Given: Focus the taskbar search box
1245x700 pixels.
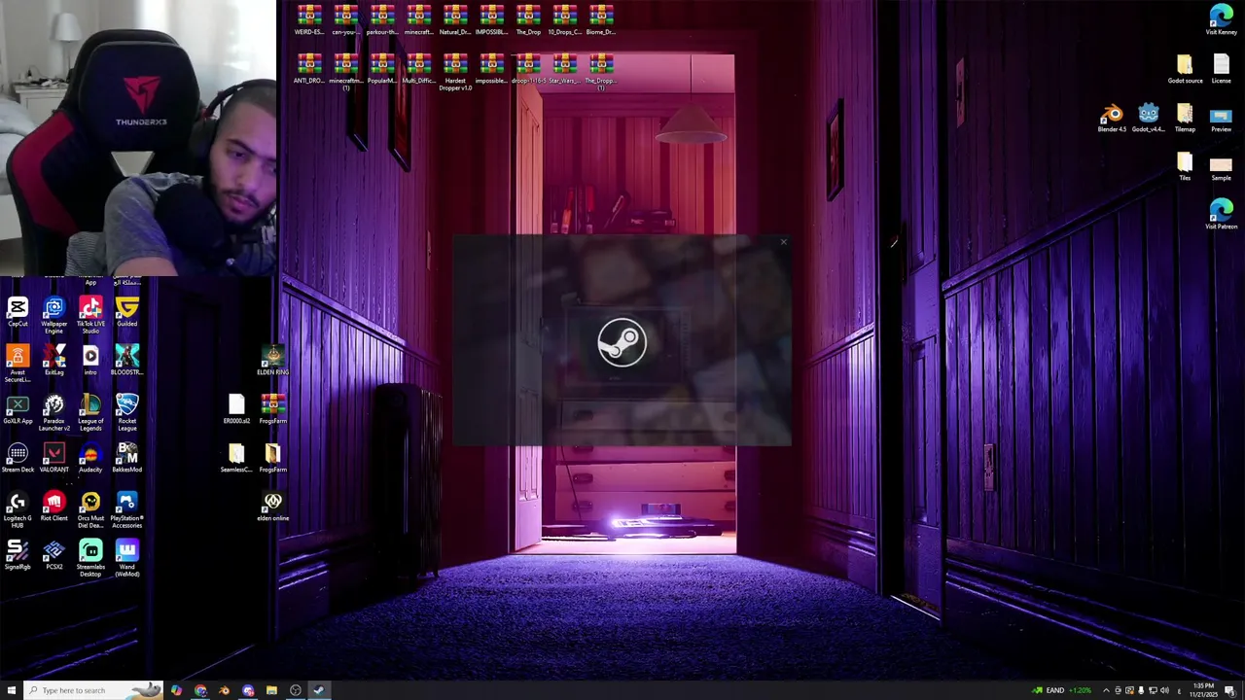Looking at the screenshot, I should coord(94,690).
